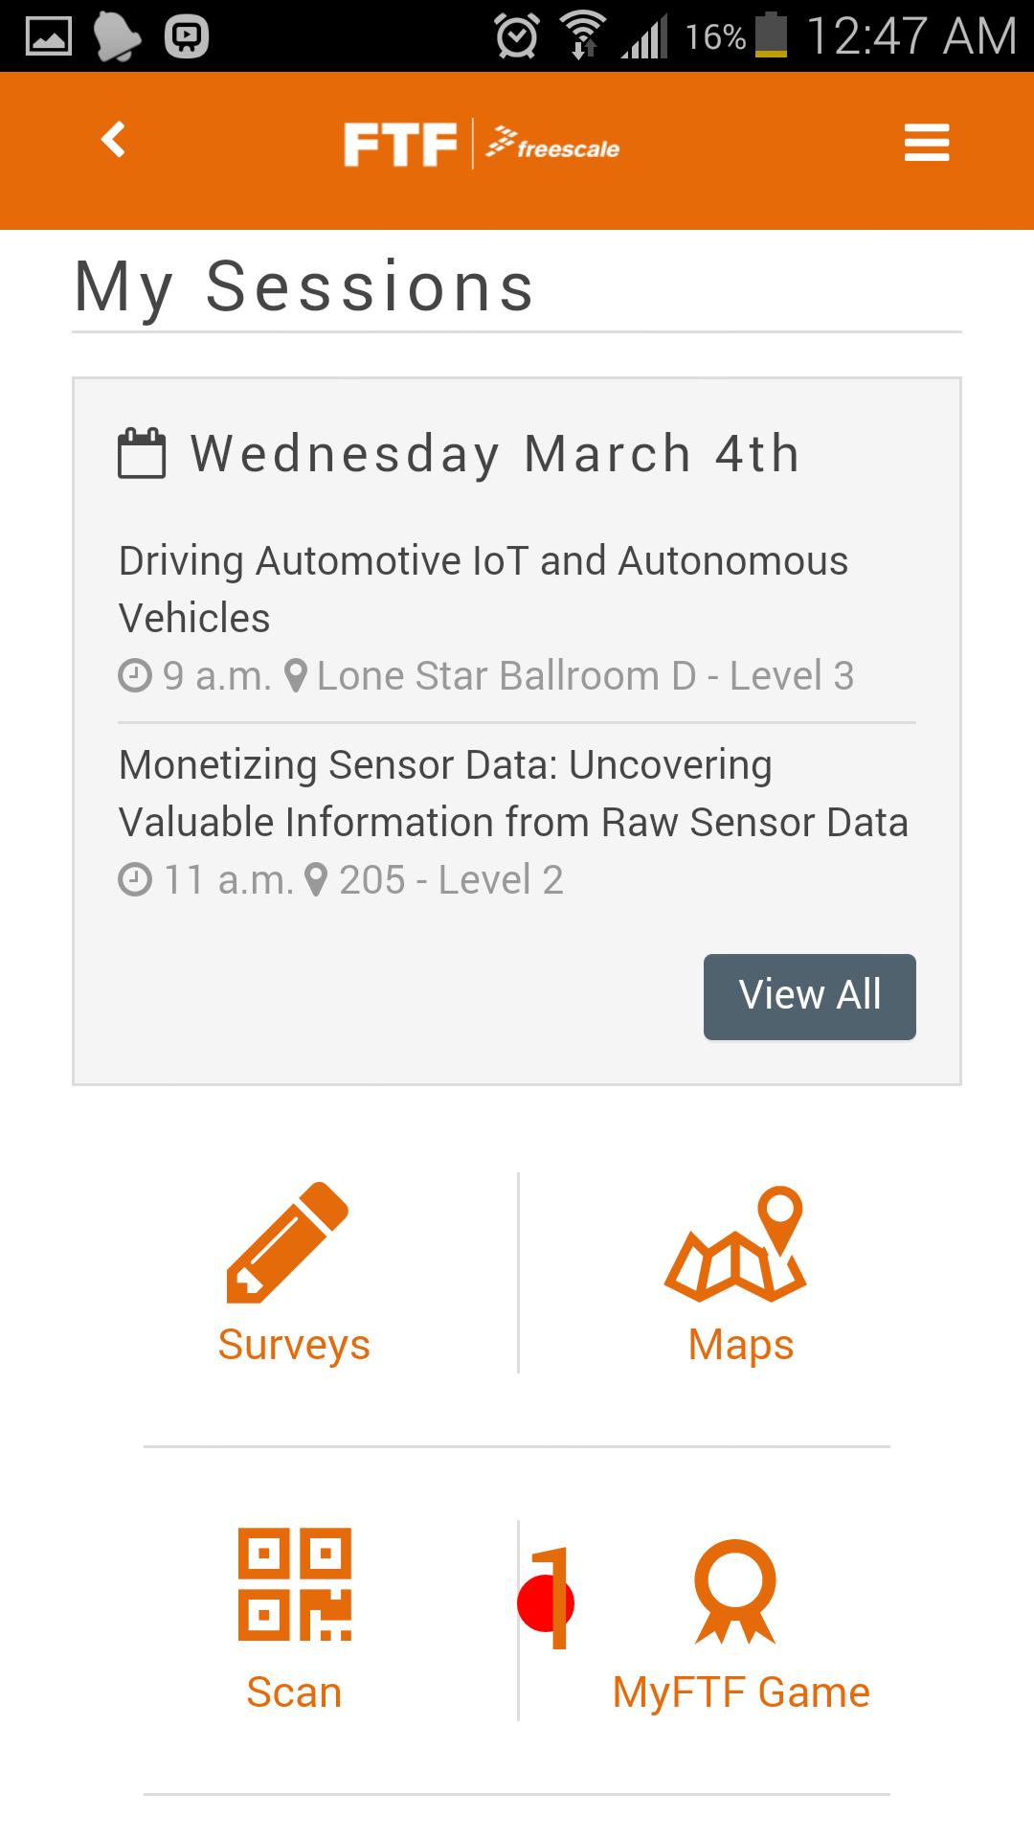Tap the Maps label
Image resolution: width=1034 pixels, height=1839 pixels.
coord(741,1345)
